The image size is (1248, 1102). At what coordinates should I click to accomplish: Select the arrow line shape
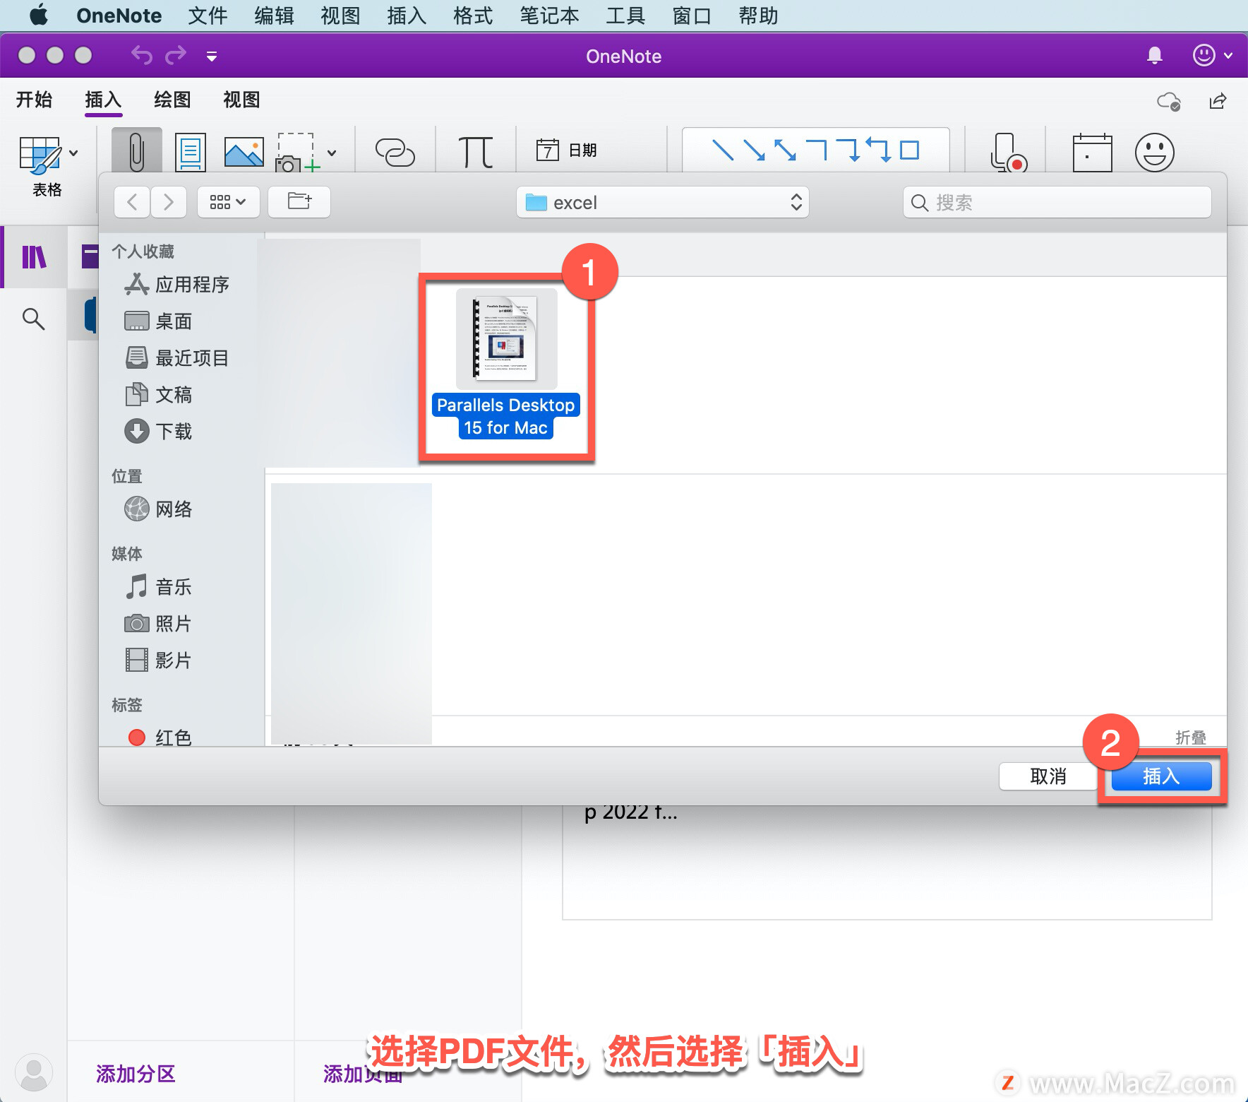(754, 150)
